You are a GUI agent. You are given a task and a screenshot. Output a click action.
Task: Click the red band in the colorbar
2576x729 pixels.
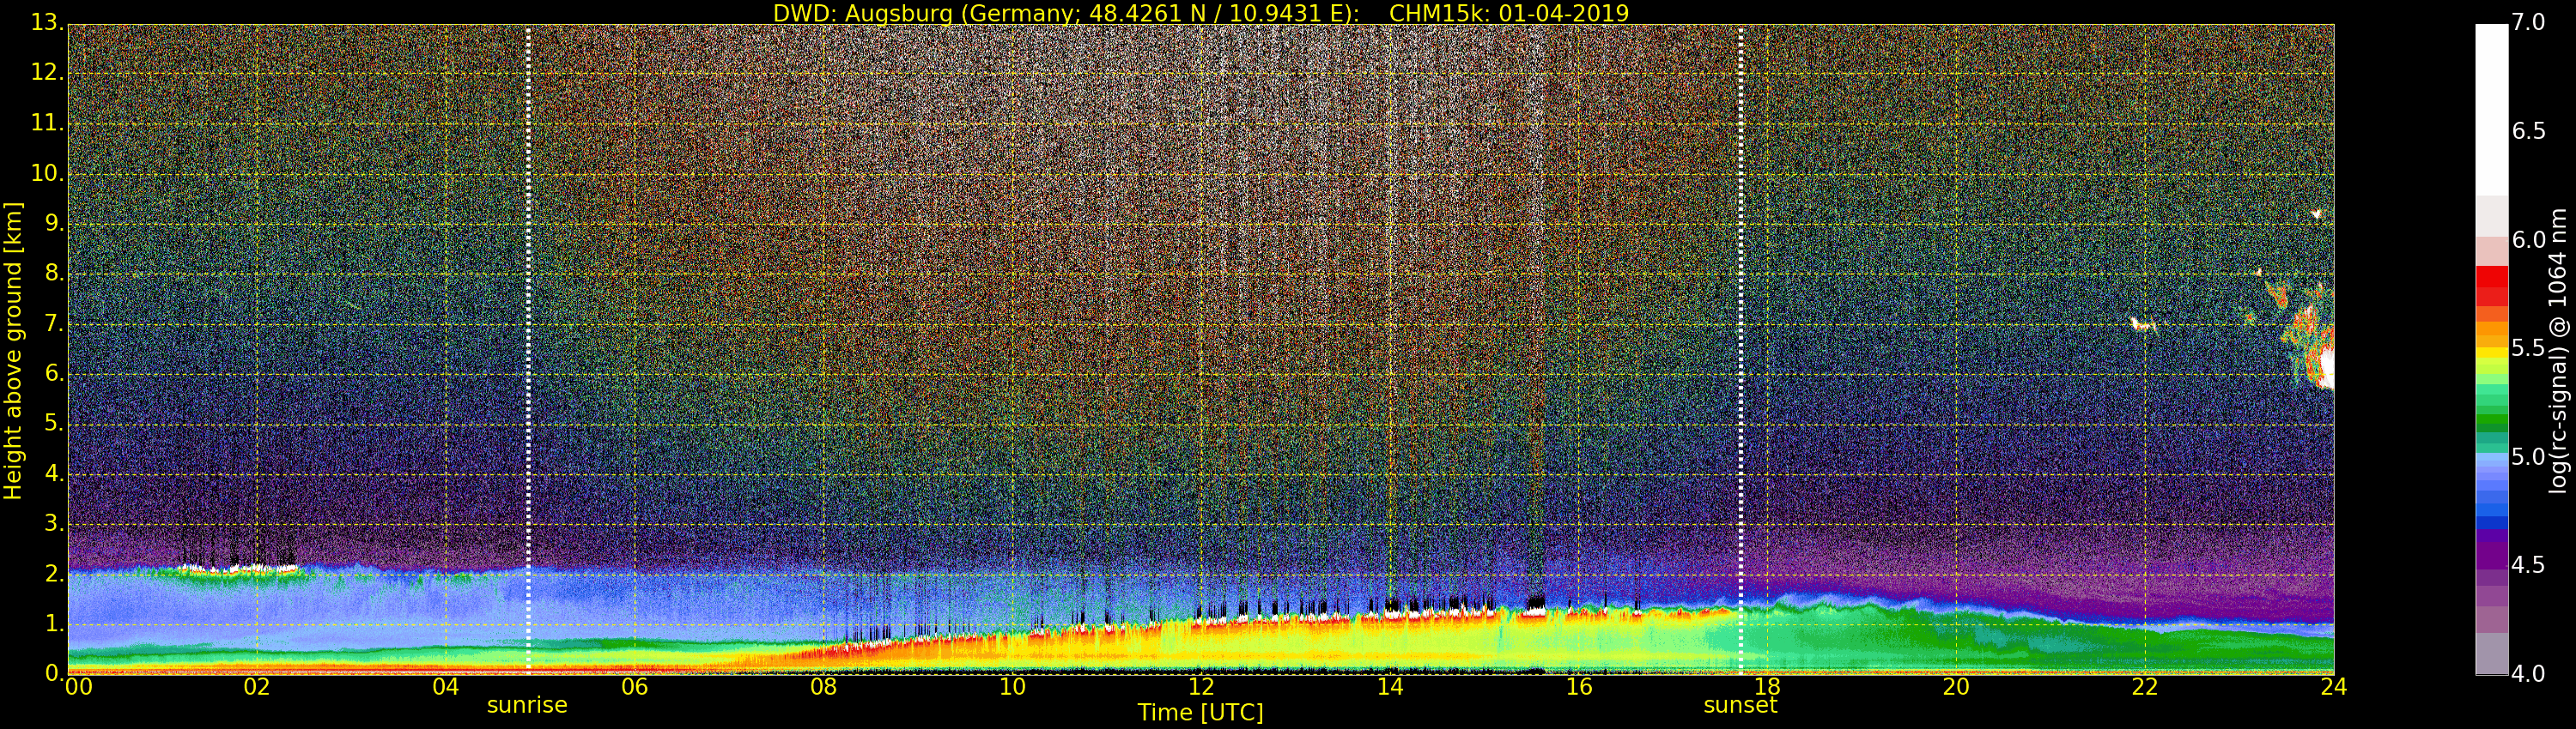[x=2491, y=286]
